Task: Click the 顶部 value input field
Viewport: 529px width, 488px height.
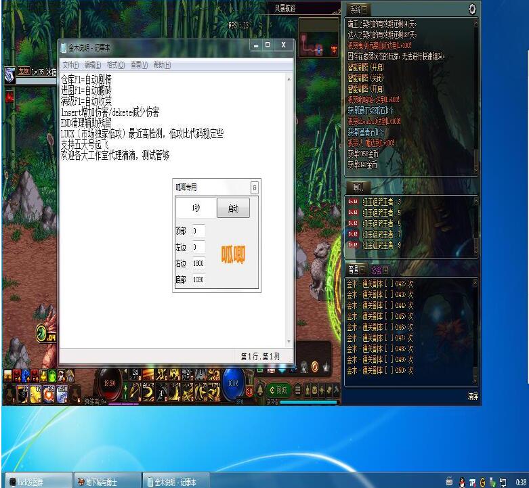Action: (x=198, y=231)
